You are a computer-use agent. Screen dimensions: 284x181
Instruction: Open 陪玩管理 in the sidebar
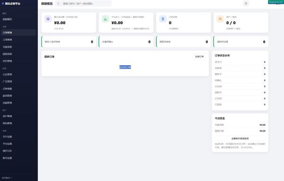(x=18, y=123)
